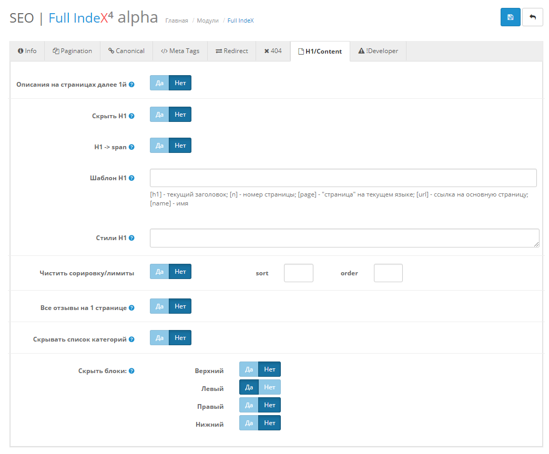Click the blue save icon button
549x454 pixels.
tap(510, 17)
